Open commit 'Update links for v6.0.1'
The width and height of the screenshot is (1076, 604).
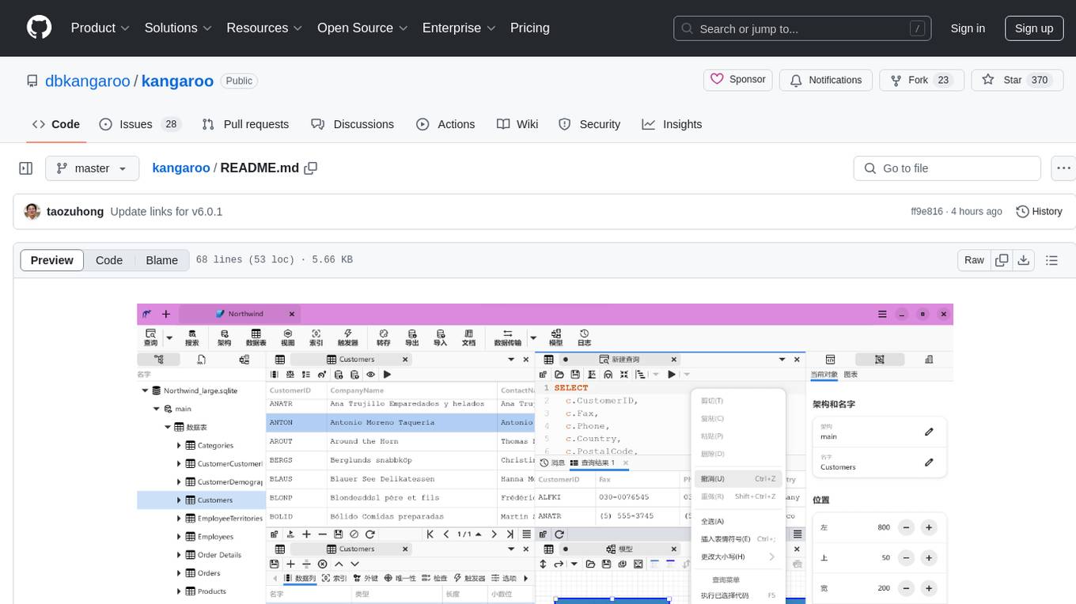point(166,212)
